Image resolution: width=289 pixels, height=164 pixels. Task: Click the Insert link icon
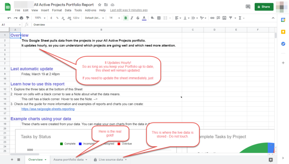click(x=212, y=18)
